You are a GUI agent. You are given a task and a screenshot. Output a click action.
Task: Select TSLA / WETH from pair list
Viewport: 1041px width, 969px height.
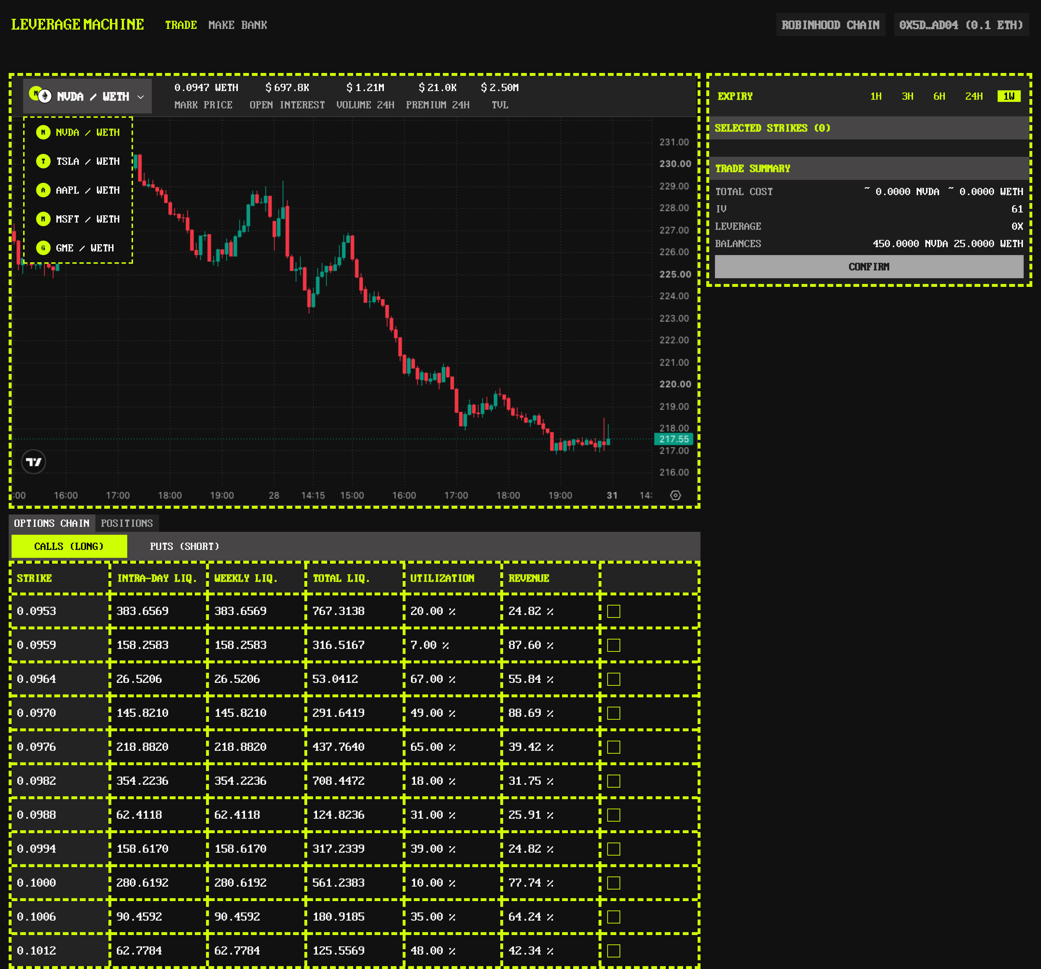click(78, 161)
